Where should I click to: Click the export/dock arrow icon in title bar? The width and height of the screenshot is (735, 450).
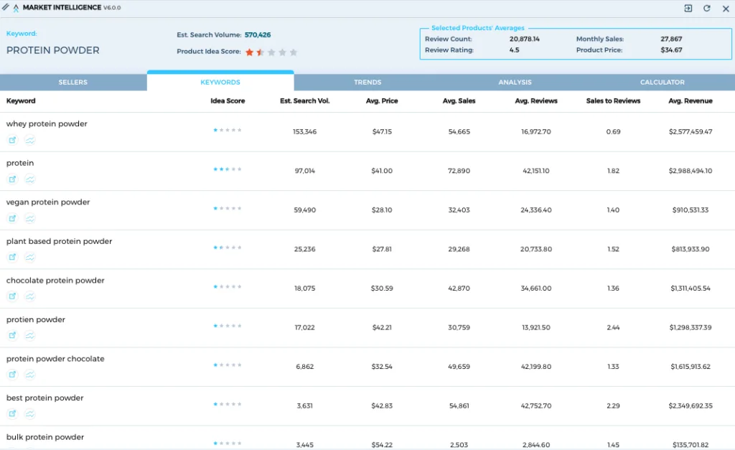click(x=688, y=8)
